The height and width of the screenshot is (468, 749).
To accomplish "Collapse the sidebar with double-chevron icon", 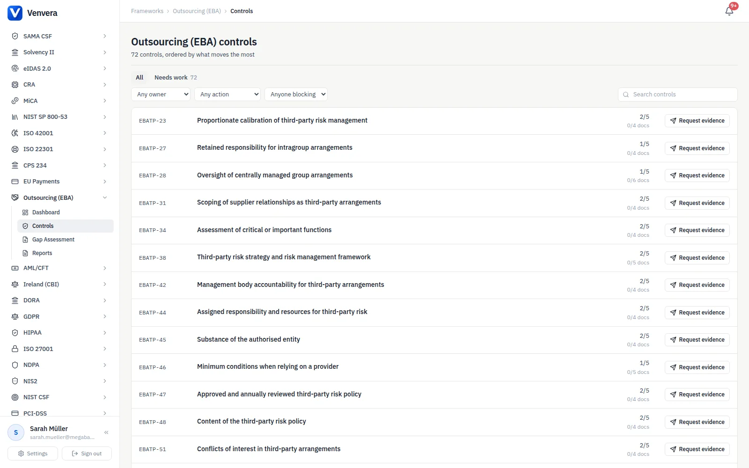I will coord(106,432).
